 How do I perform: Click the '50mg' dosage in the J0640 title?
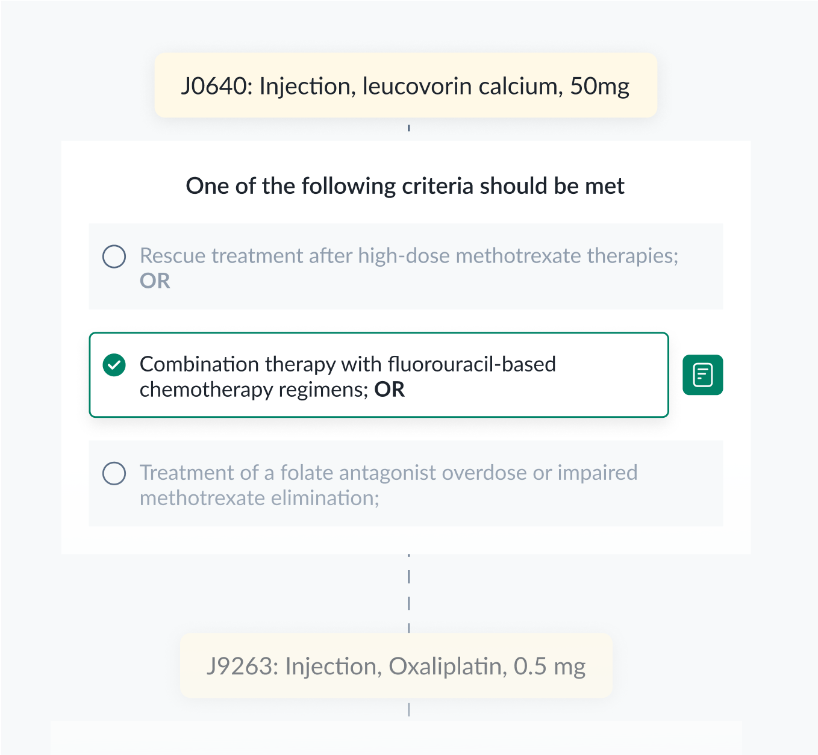(x=599, y=86)
